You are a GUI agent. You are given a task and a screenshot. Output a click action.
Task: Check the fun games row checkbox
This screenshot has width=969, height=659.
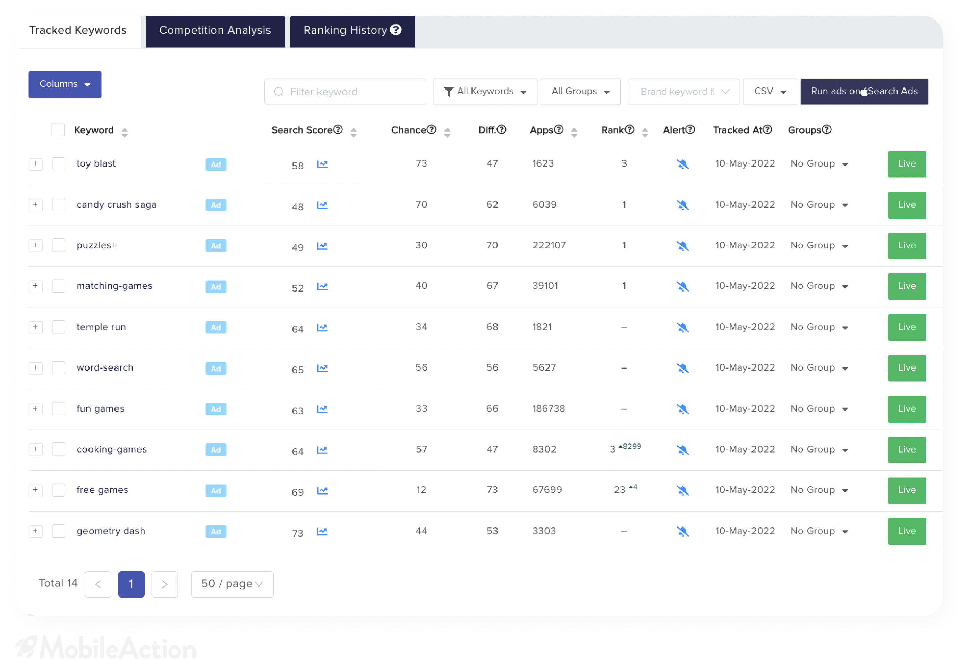58,409
